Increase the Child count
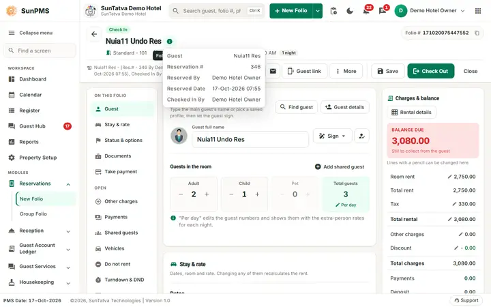Viewport: 491px width, 307px height. pos(257,194)
